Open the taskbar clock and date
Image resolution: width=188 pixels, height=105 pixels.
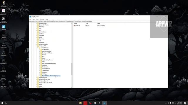click(x=179, y=103)
